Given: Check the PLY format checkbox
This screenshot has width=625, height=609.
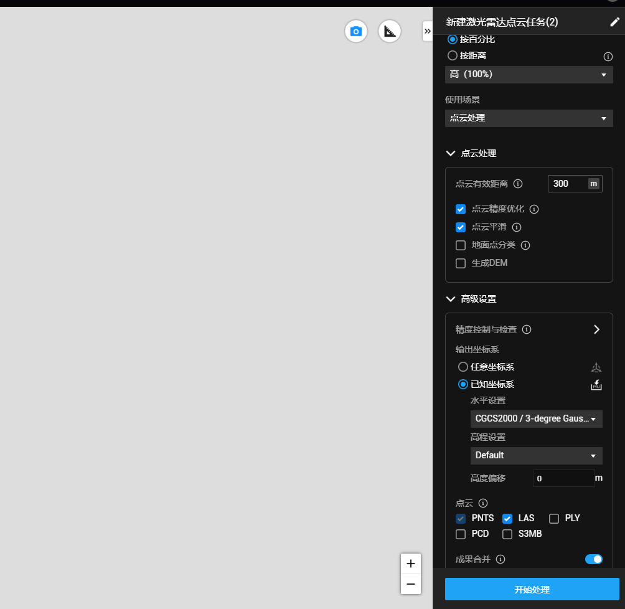Looking at the screenshot, I should point(553,519).
